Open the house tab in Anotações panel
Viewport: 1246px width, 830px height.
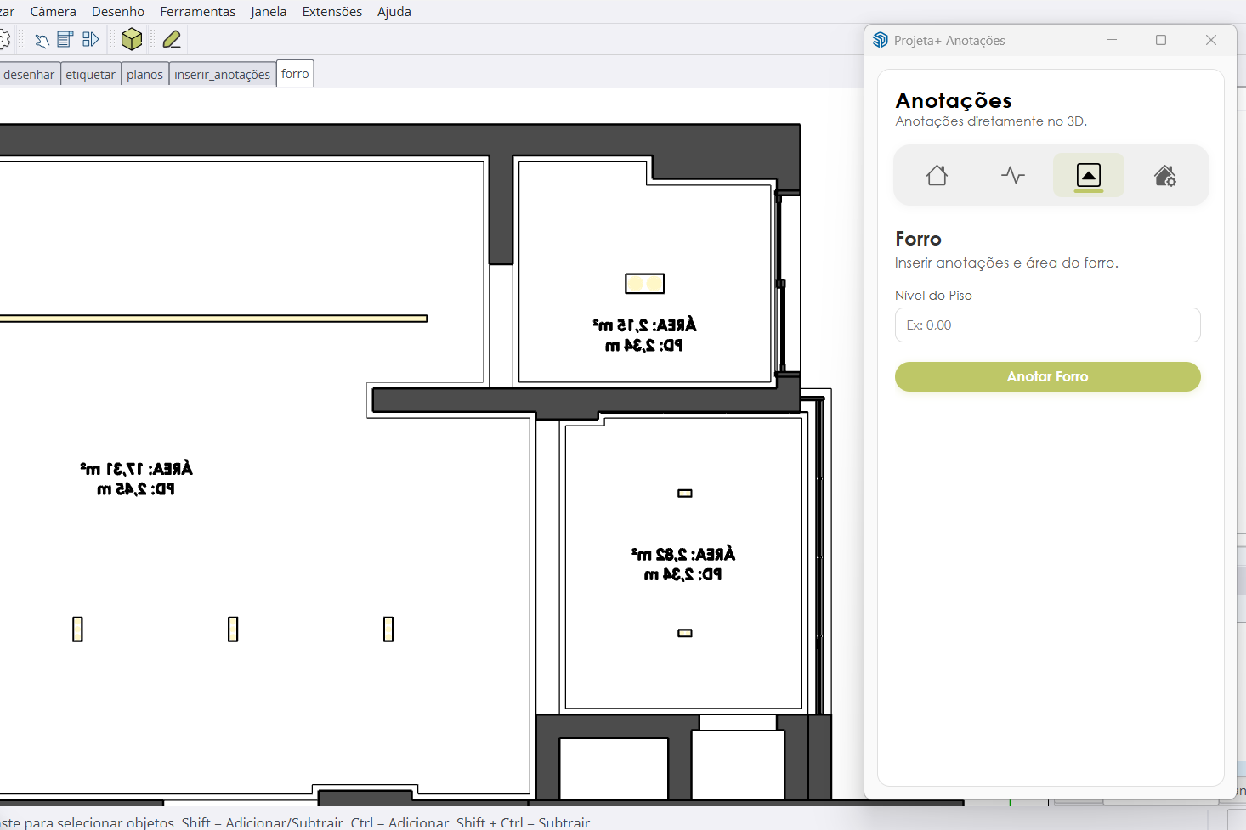937,176
